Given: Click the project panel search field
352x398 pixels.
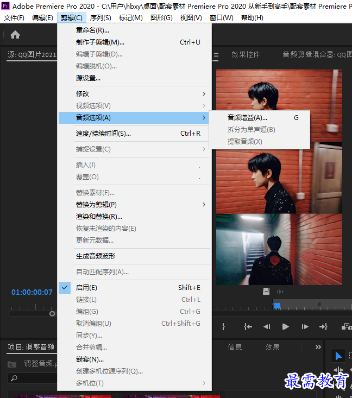Looking at the screenshot, I should click(33, 378).
